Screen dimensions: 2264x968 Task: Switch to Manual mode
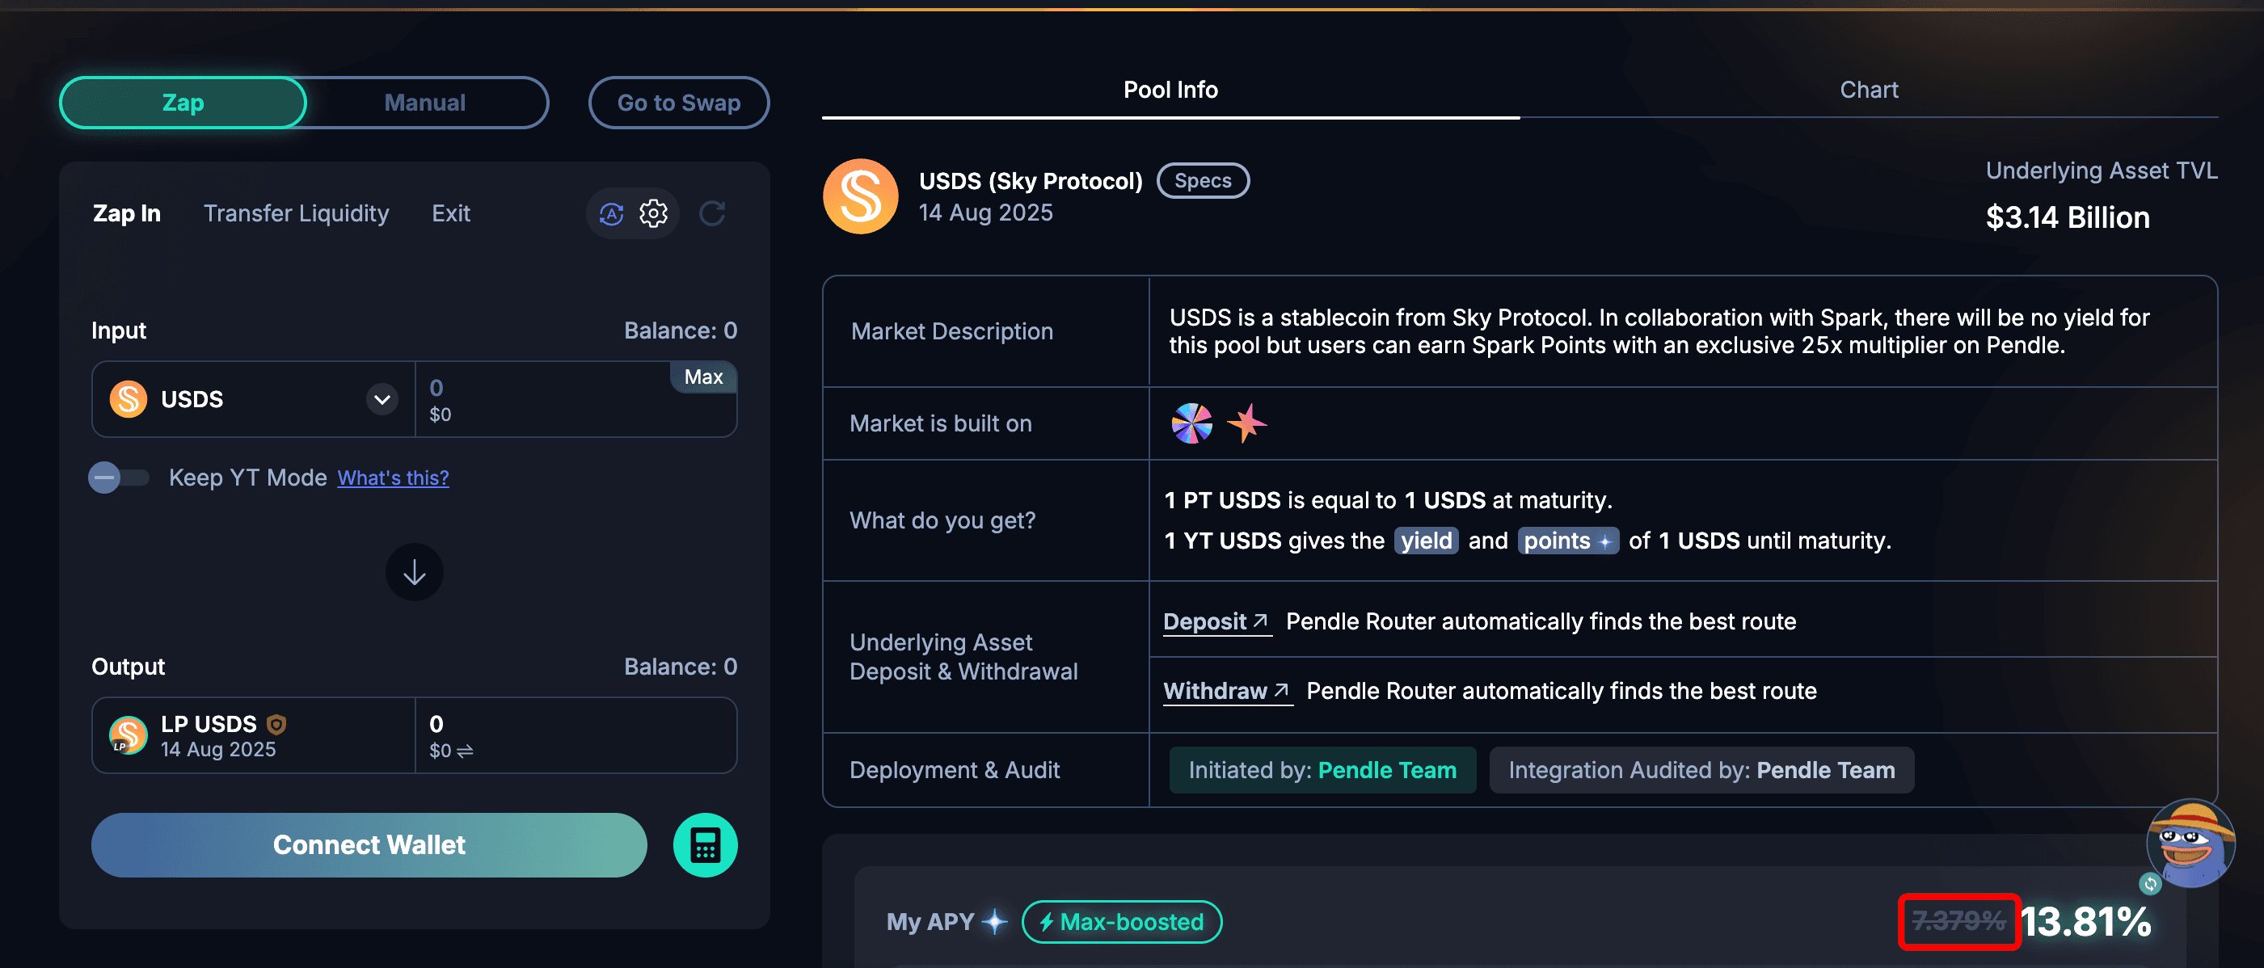click(x=425, y=103)
